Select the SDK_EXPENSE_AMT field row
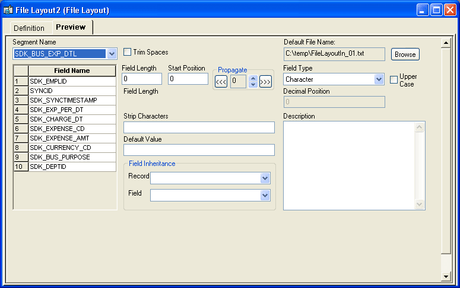The image size is (460, 288). pyautogui.click(x=72, y=138)
